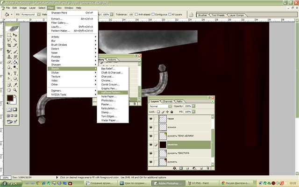
Task: Open the Layers panel flyout menu arrow
Action: point(212,101)
